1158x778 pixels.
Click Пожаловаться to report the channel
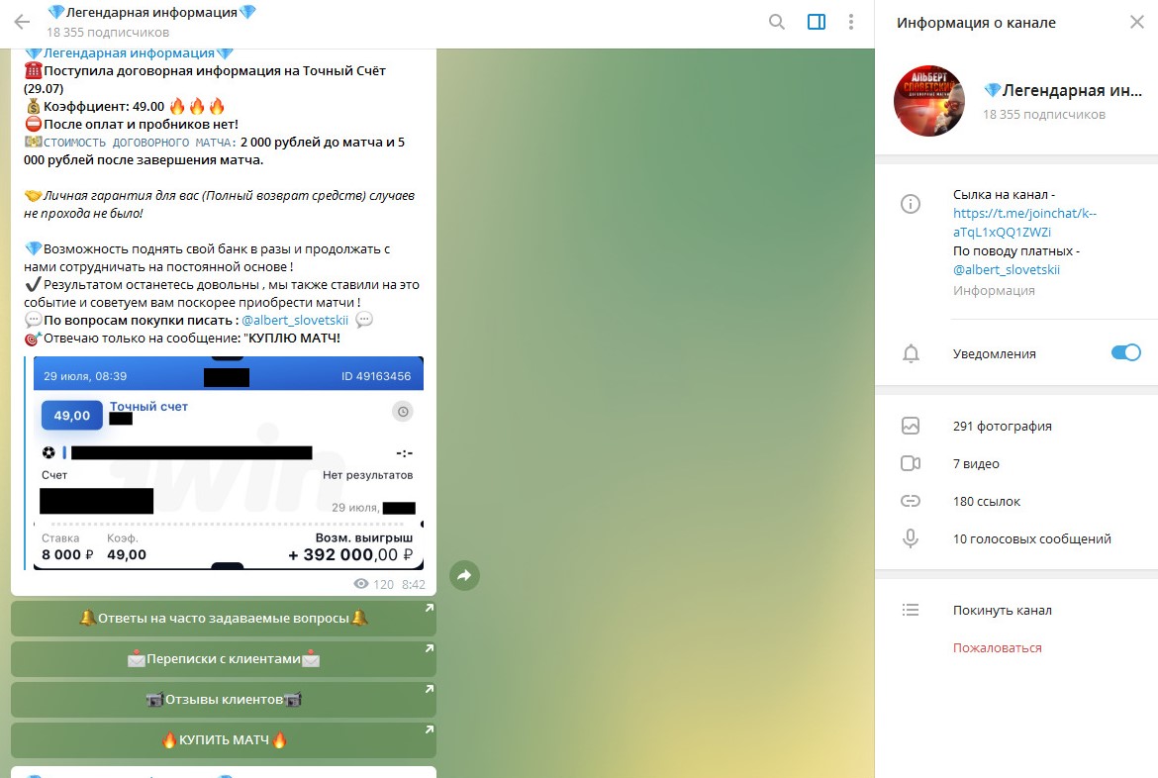(x=997, y=648)
